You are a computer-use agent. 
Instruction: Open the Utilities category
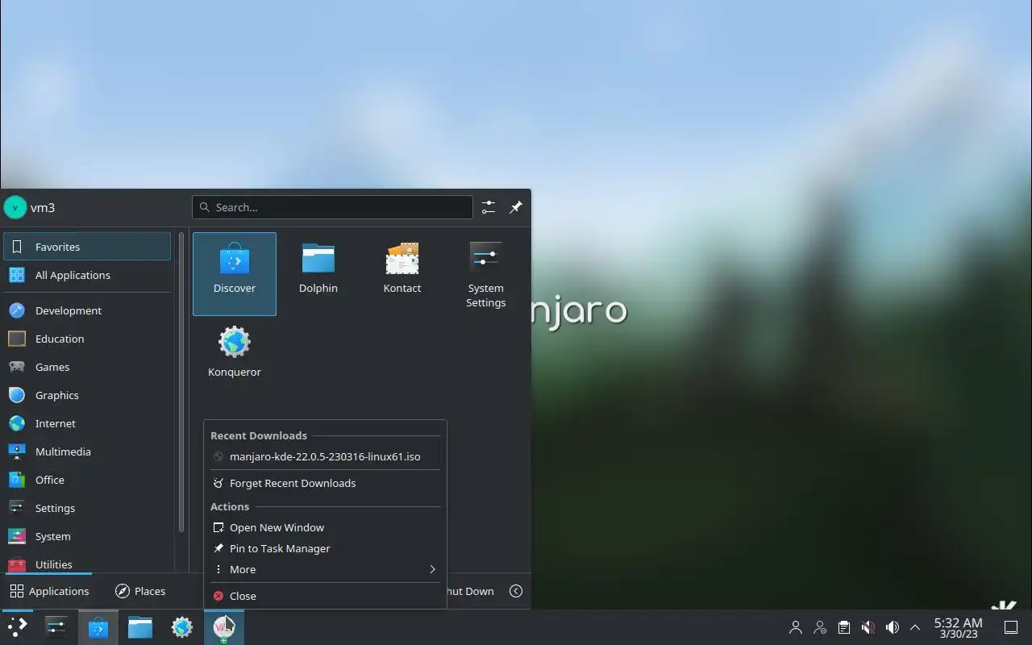(87, 564)
